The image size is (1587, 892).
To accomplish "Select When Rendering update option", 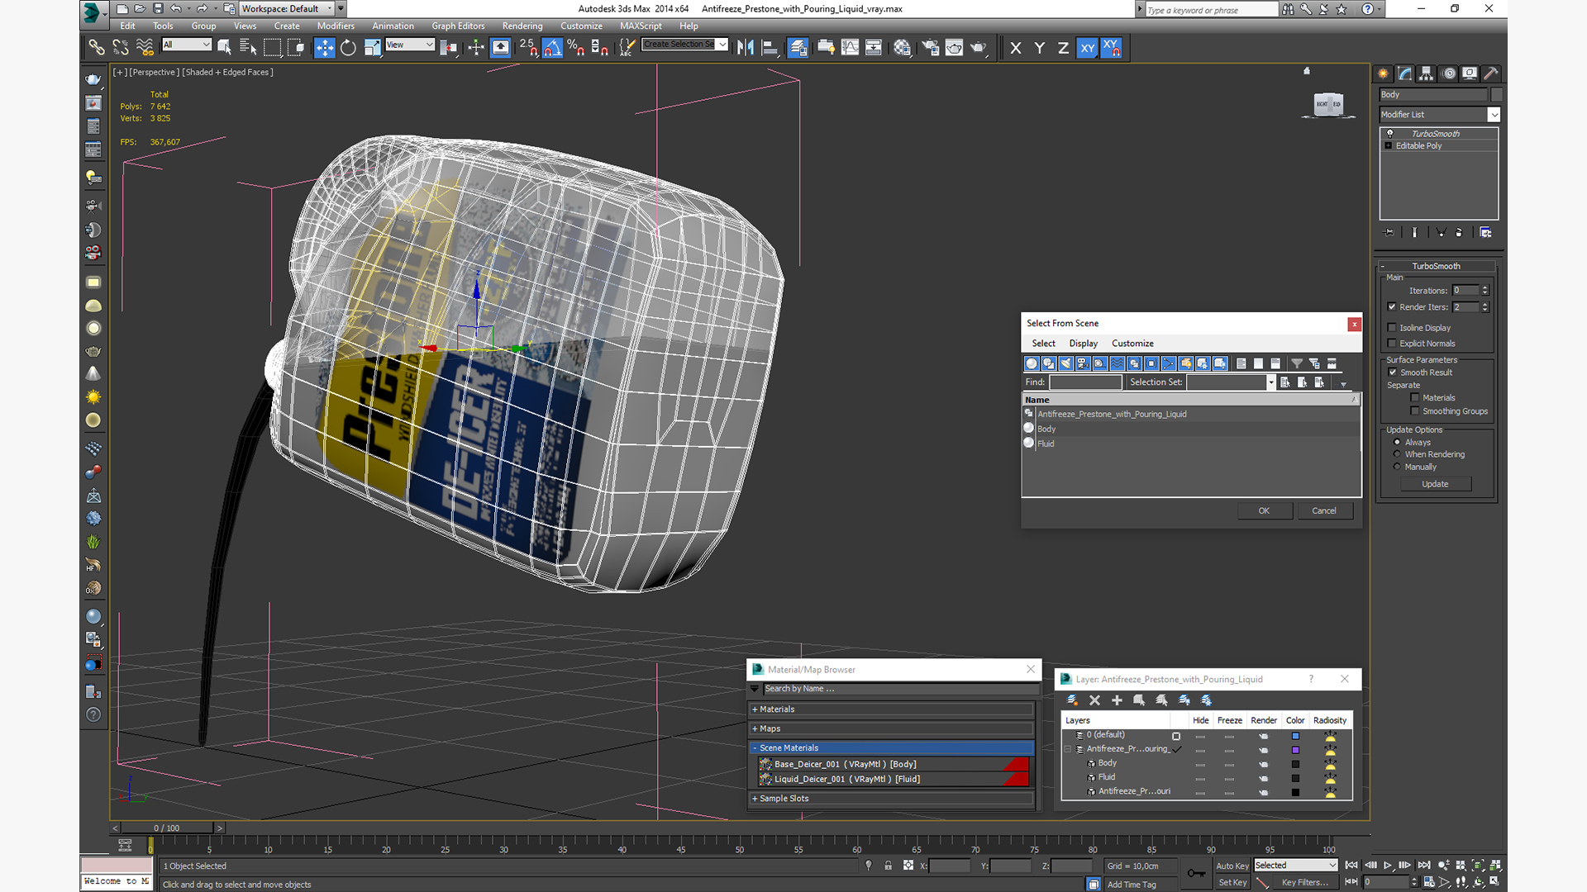I will (x=1398, y=454).
